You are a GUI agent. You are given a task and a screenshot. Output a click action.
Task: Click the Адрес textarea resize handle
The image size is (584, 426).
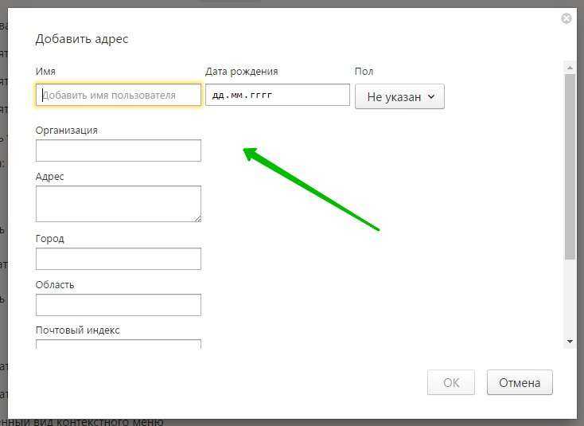(197, 218)
